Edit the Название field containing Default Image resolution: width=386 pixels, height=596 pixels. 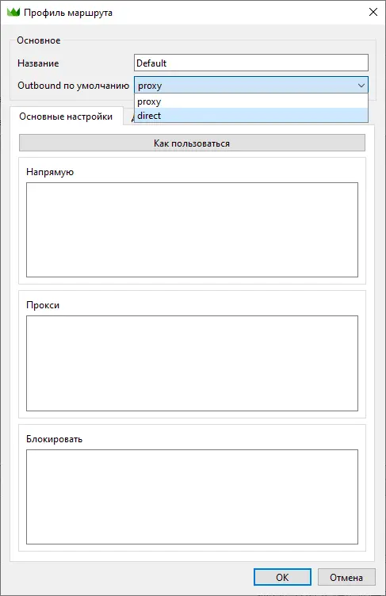click(251, 63)
